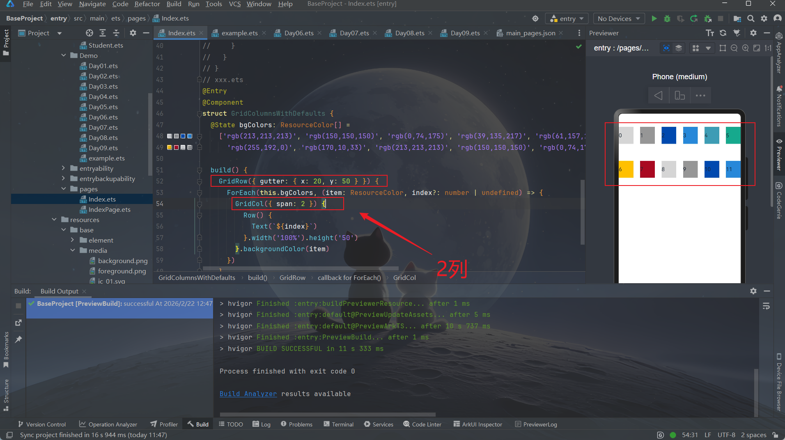Viewport: 785px width, 440px height.
Task: Open the Refactor menu
Action: (147, 4)
